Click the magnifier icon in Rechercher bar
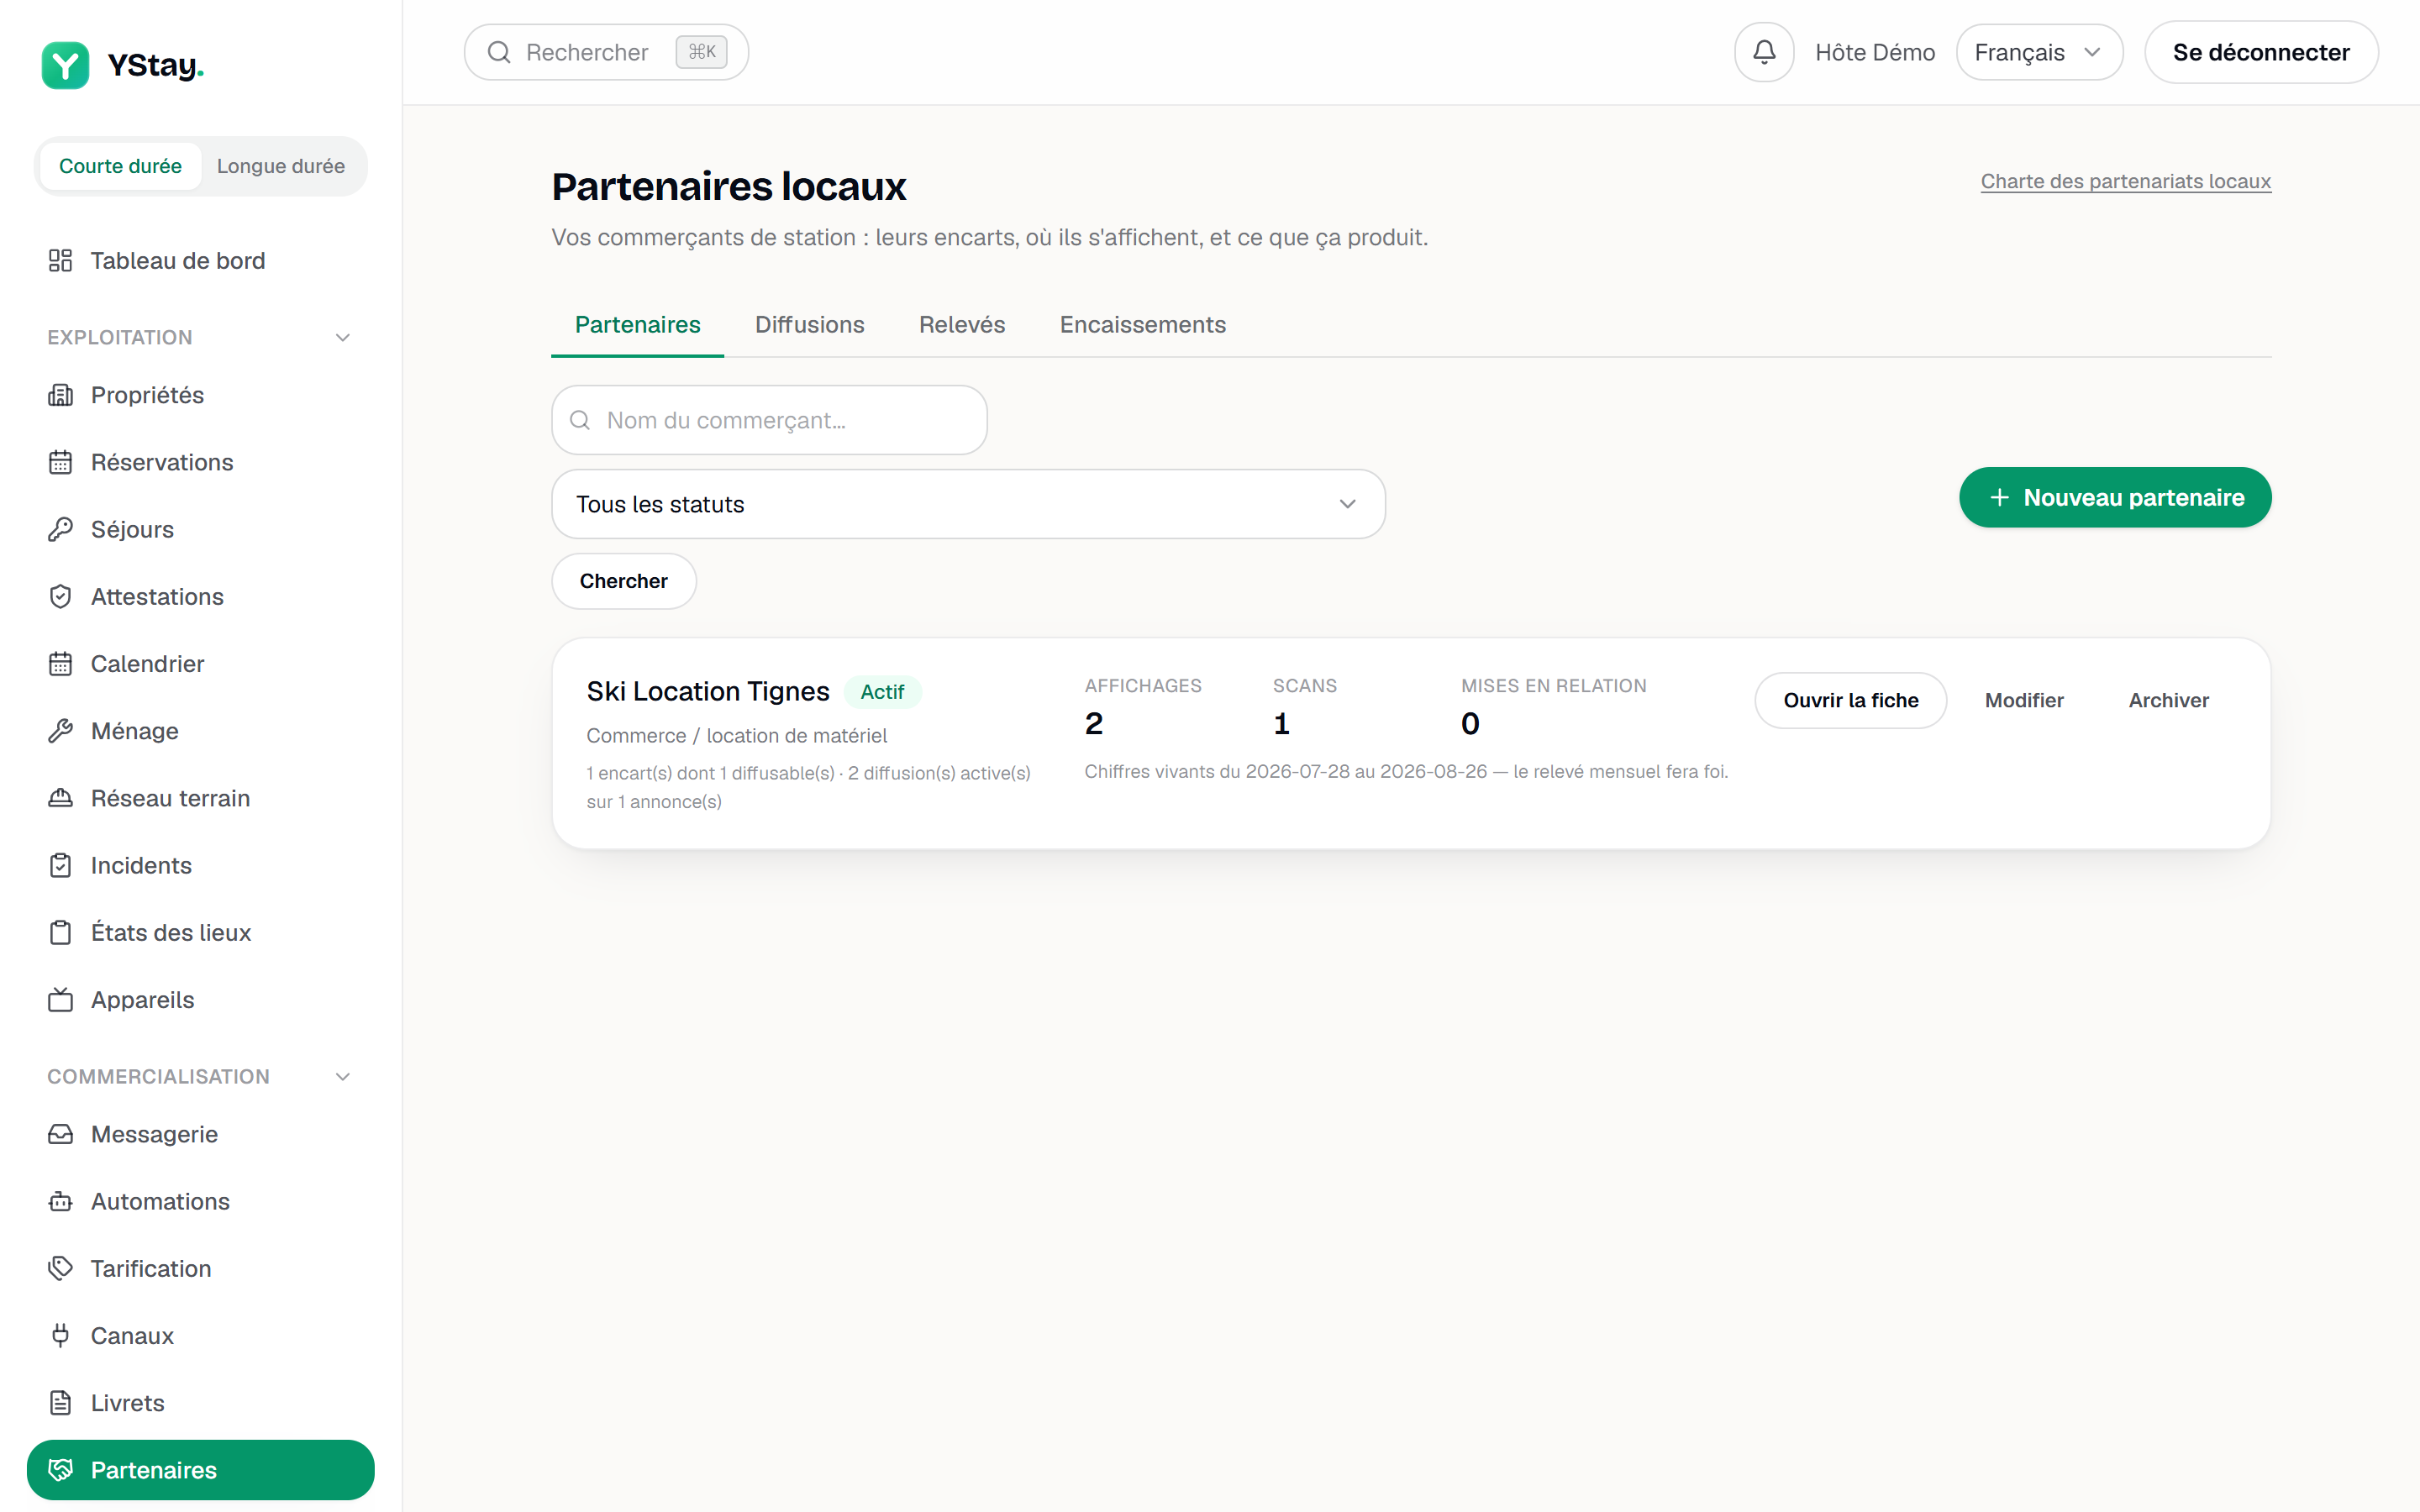Screen dimensions: 2420x1512 click(499, 52)
